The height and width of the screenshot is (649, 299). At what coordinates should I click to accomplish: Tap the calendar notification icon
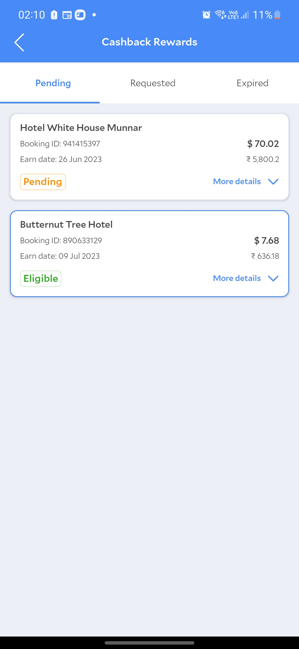67,15
